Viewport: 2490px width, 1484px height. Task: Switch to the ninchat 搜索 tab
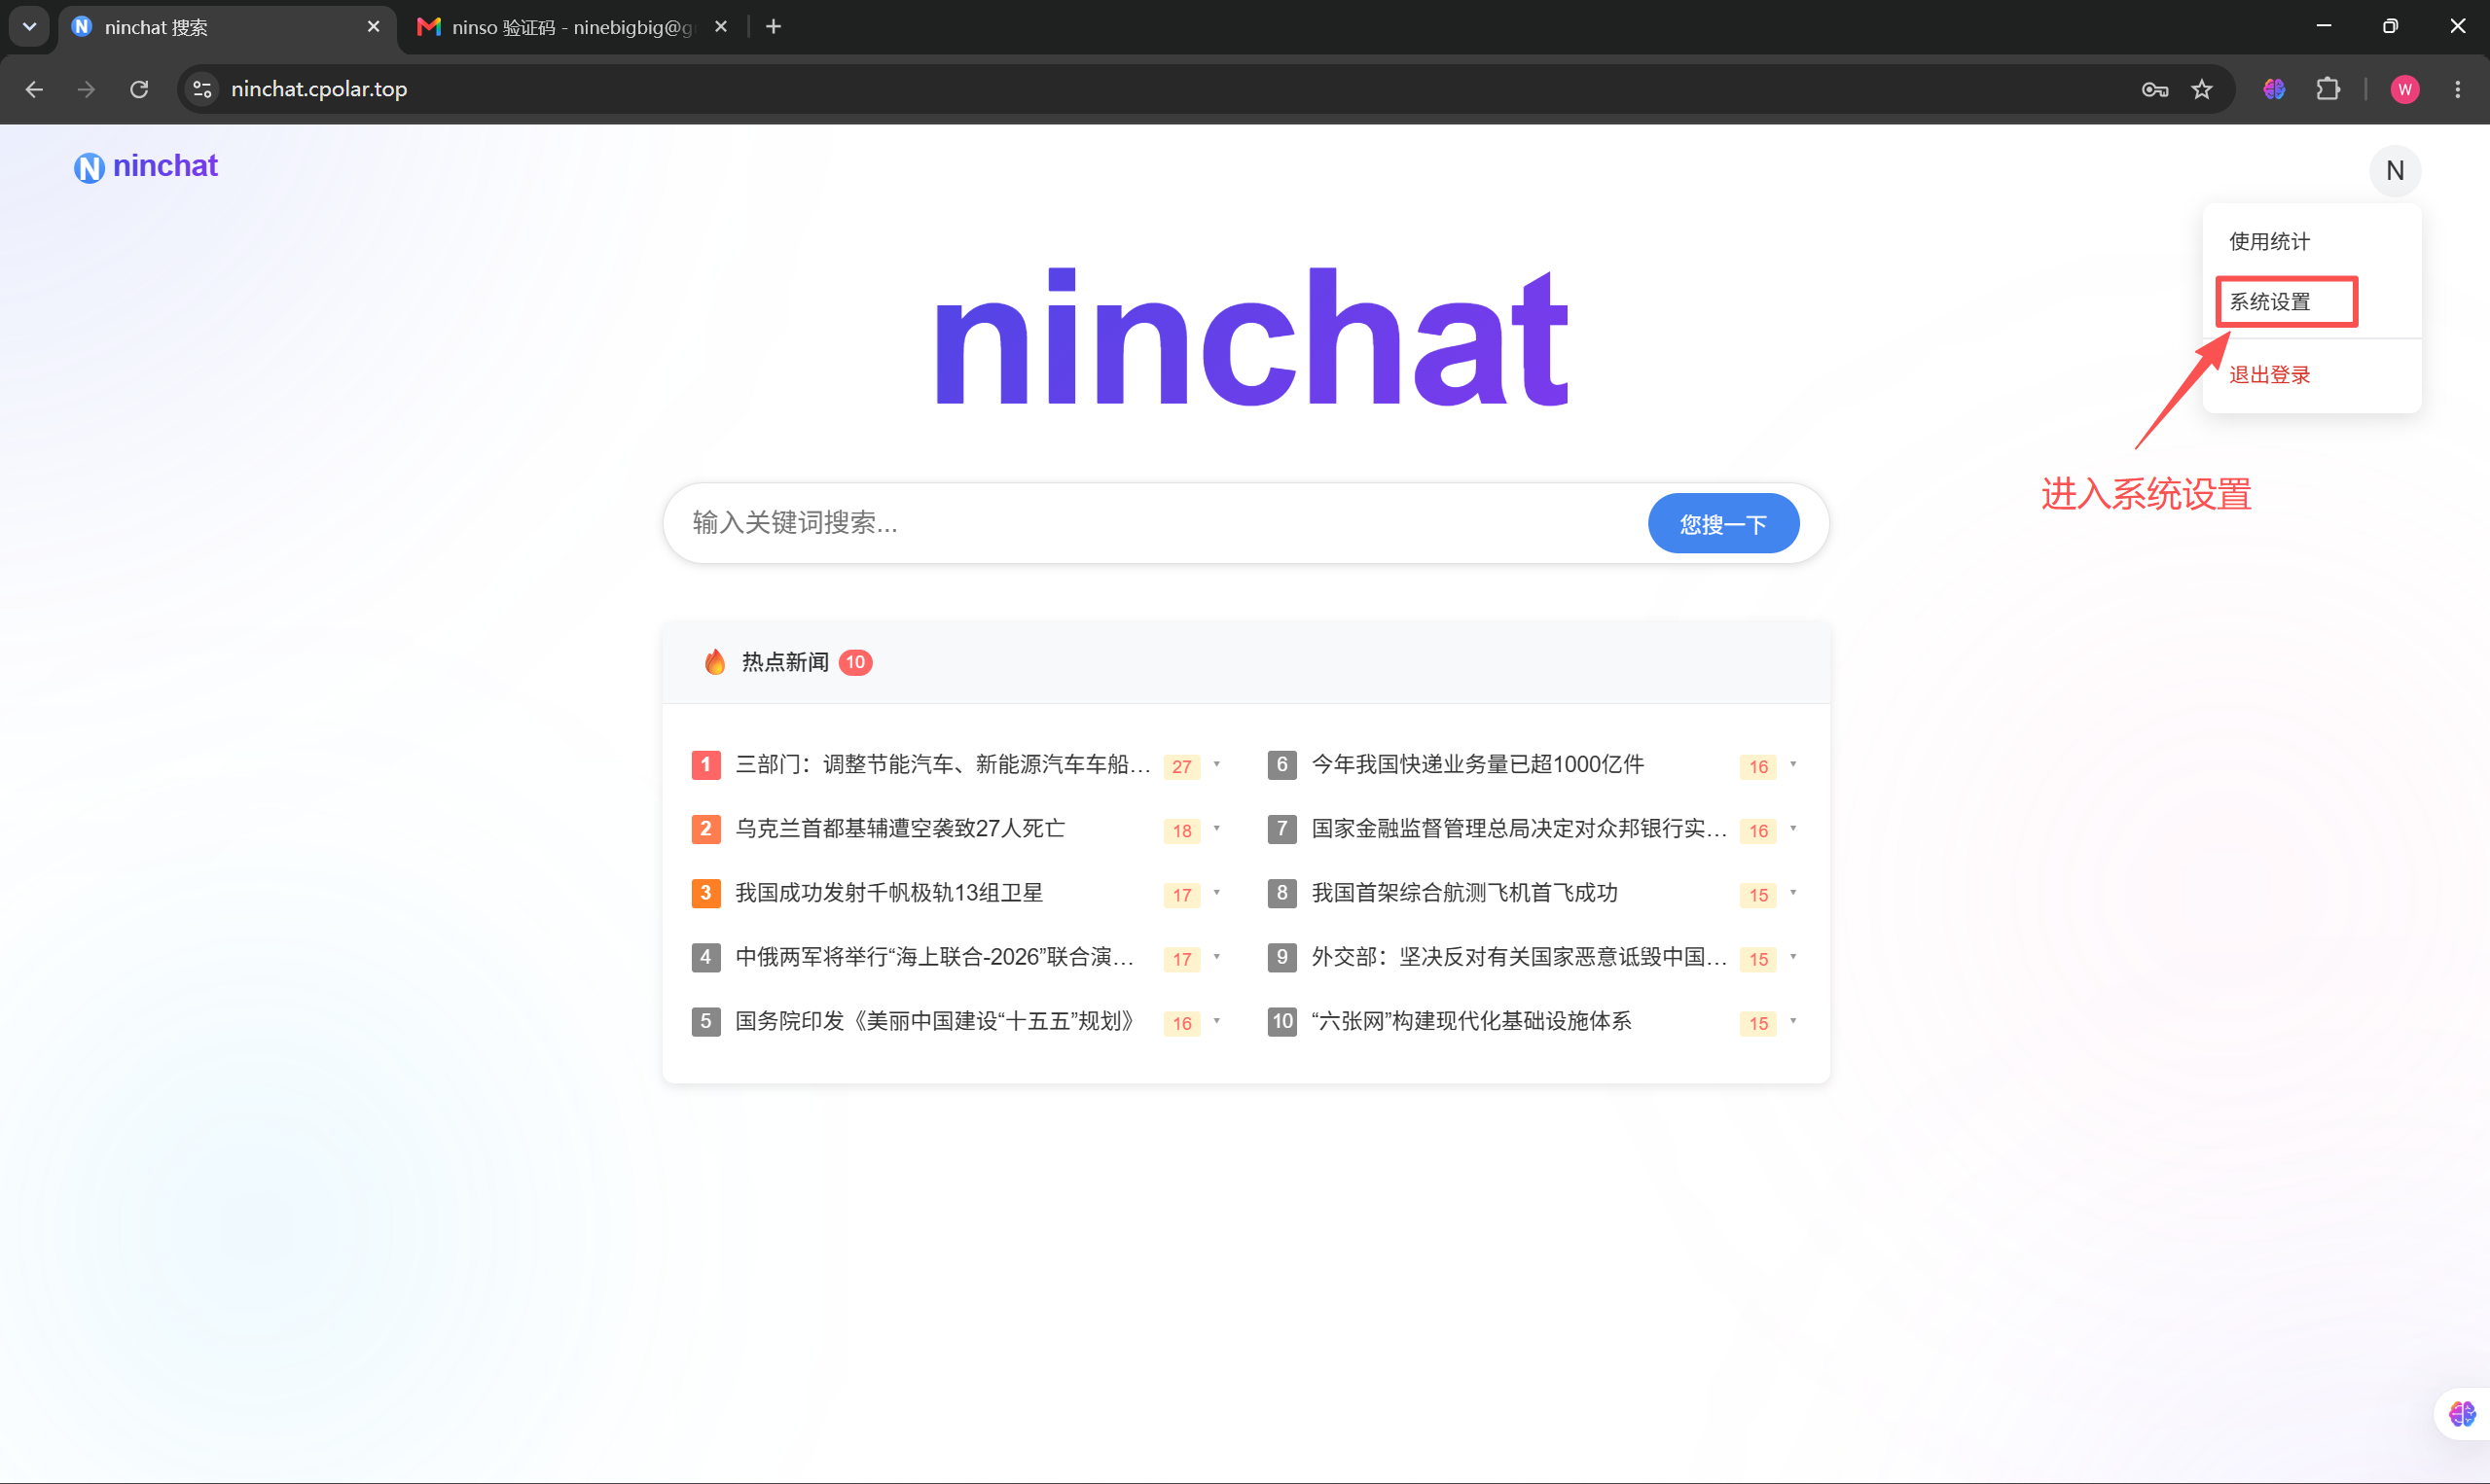pos(228,27)
